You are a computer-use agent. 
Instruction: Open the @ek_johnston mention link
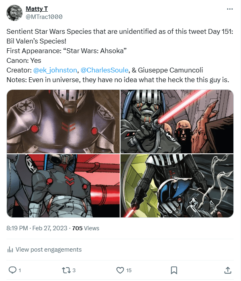55,70
